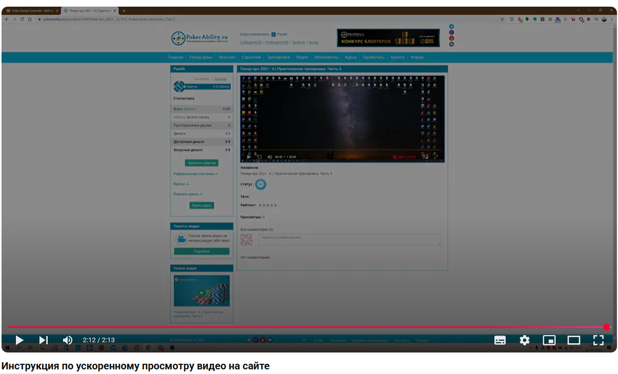The image size is (618, 374).
Task: Click the За неделю stats label
Action: coord(202,79)
